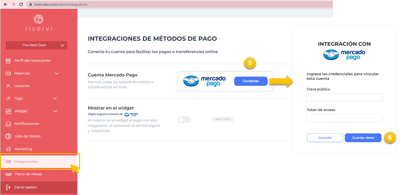The width and height of the screenshot is (400, 195).
Task: Click the Mostrar en el widget heading
Action: (x=111, y=108)
